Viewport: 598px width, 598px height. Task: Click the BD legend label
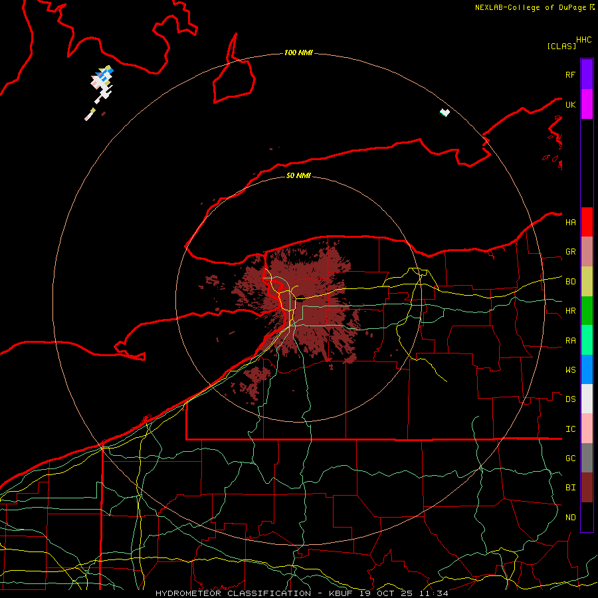point(571,282)
